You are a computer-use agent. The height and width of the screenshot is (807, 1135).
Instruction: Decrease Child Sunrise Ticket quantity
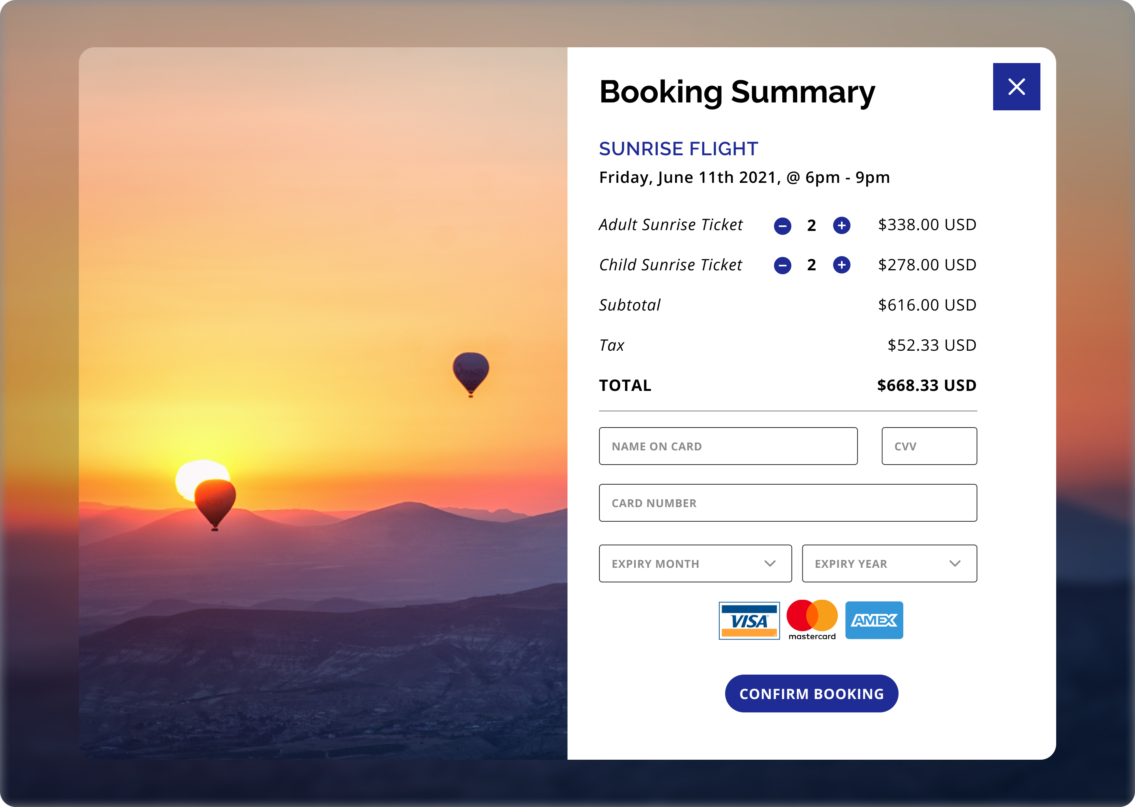782,265
